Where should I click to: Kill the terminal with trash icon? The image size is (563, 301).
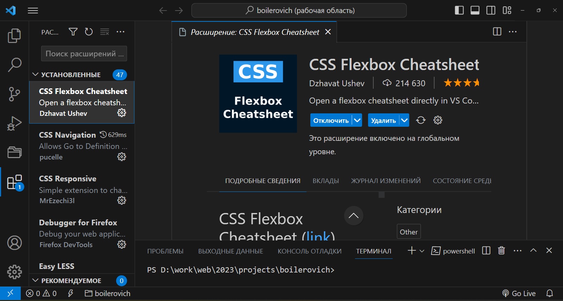pos(501,251)
